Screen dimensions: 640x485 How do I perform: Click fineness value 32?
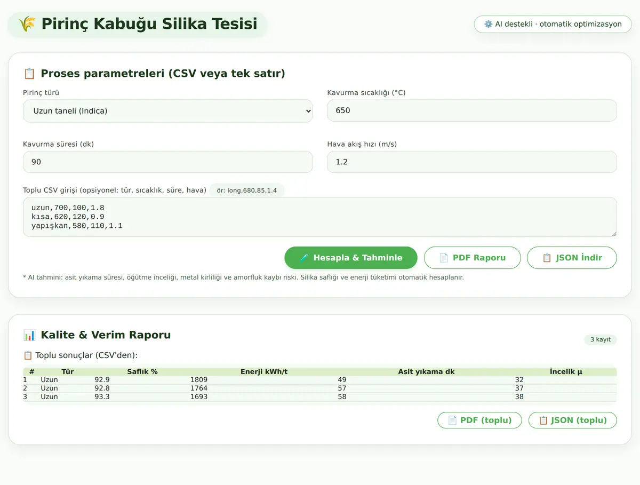coord(519,380)
